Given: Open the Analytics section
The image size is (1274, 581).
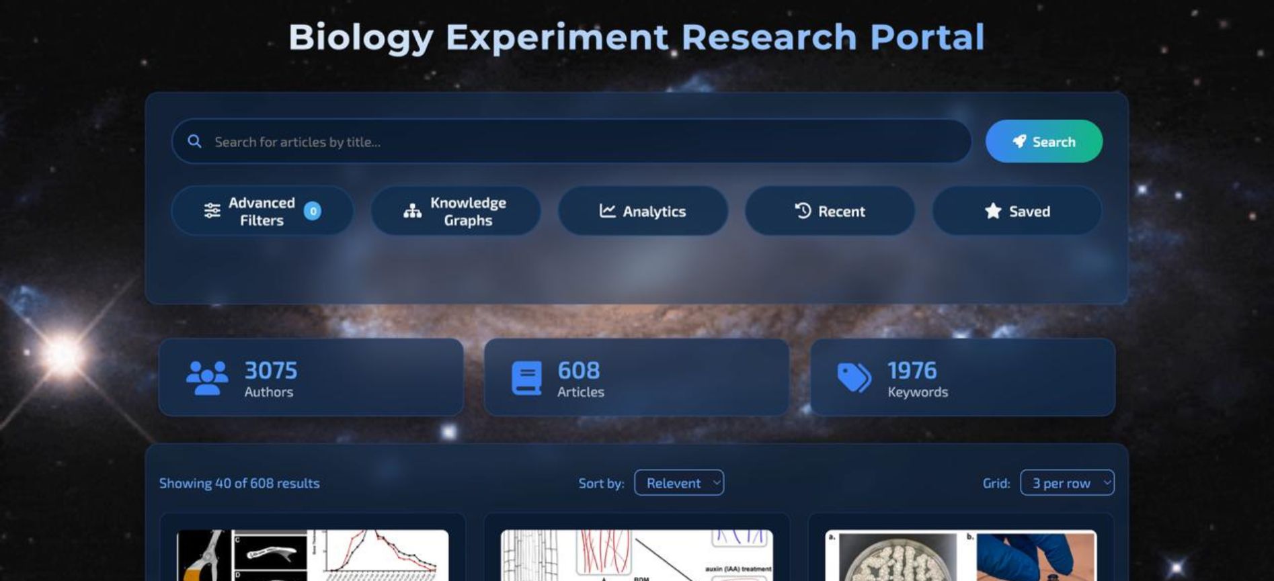Looking at the screenshot, I should (x=643, y=211).
